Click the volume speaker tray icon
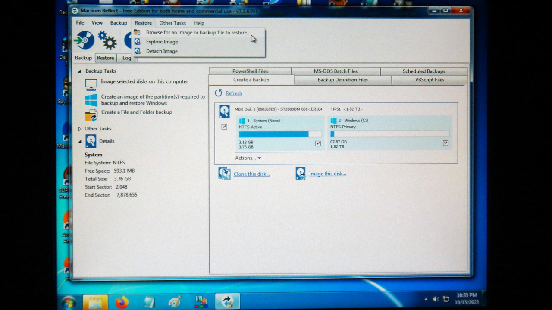552x310 pixels. 436,299
